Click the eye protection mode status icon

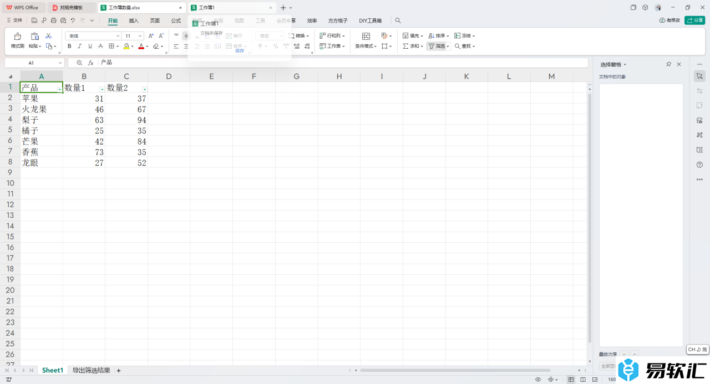pyautogui.click(x=538, y=380)
